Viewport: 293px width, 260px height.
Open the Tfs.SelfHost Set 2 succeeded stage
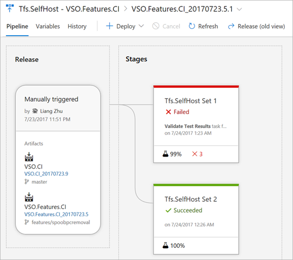coord(190,199)
